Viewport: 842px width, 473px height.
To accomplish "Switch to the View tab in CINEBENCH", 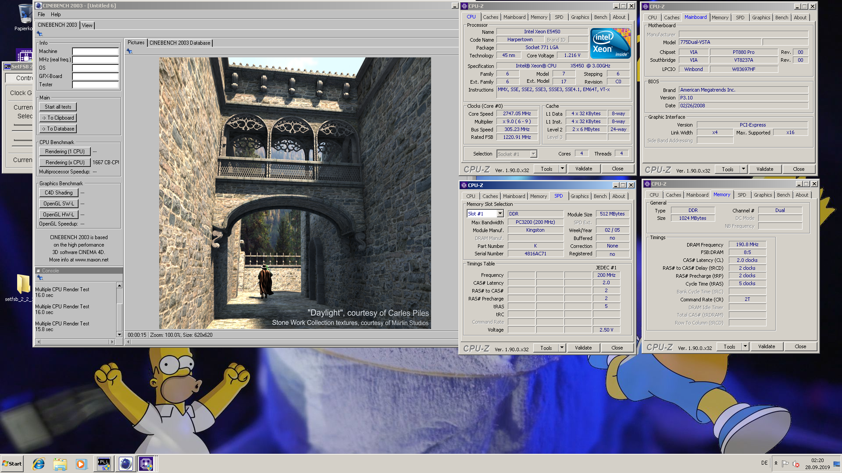I will click(x=87, y=25).
